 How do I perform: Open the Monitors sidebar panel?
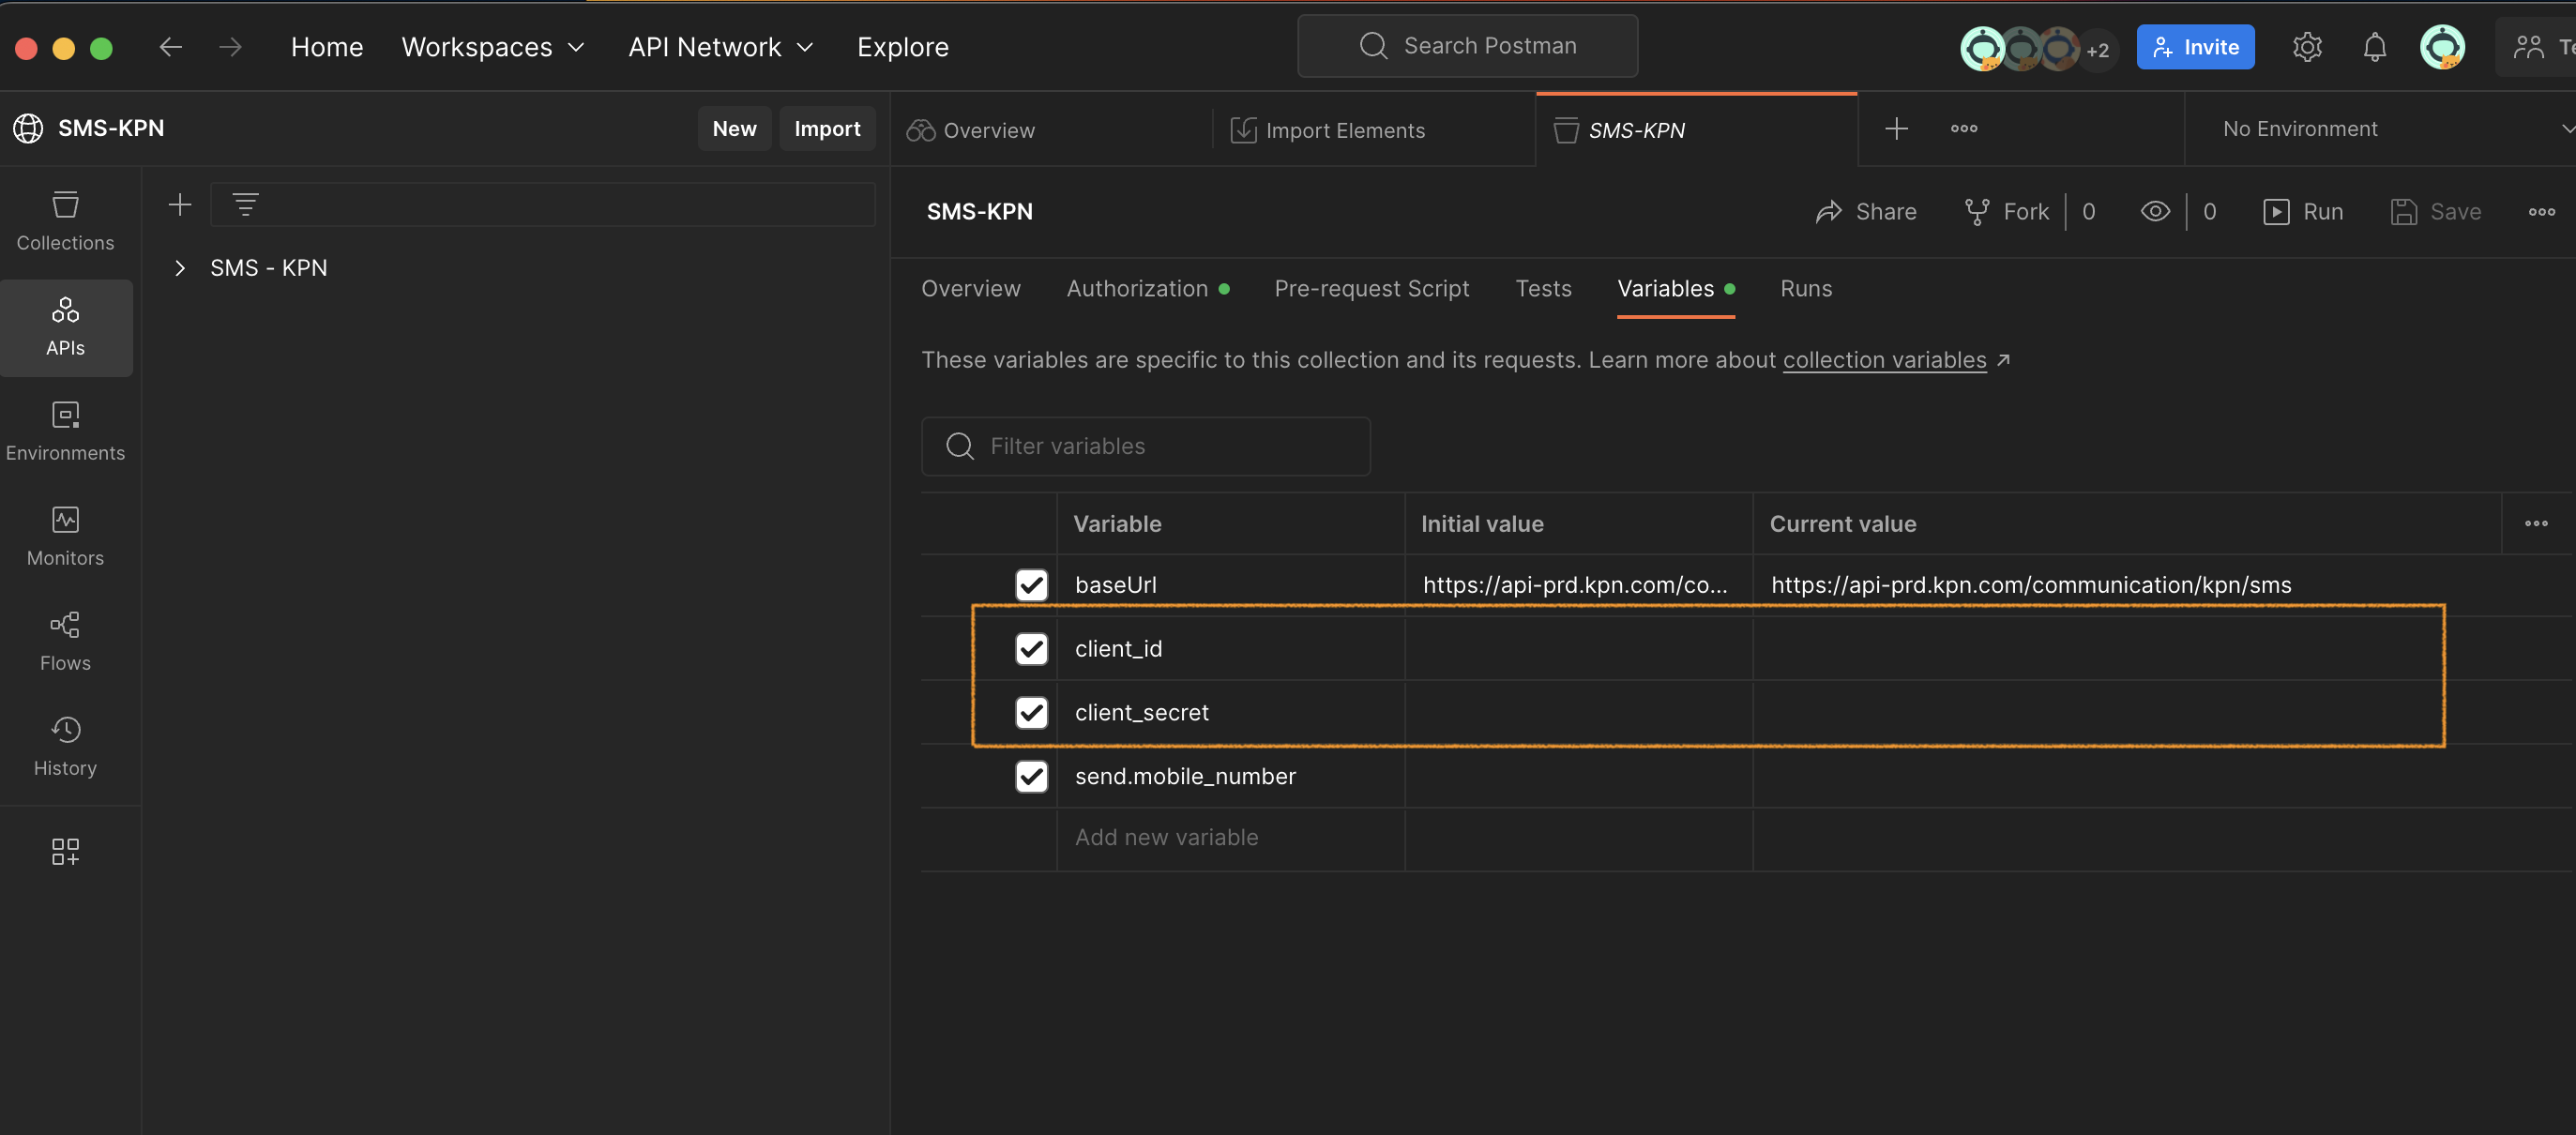[x=65, y=537]
